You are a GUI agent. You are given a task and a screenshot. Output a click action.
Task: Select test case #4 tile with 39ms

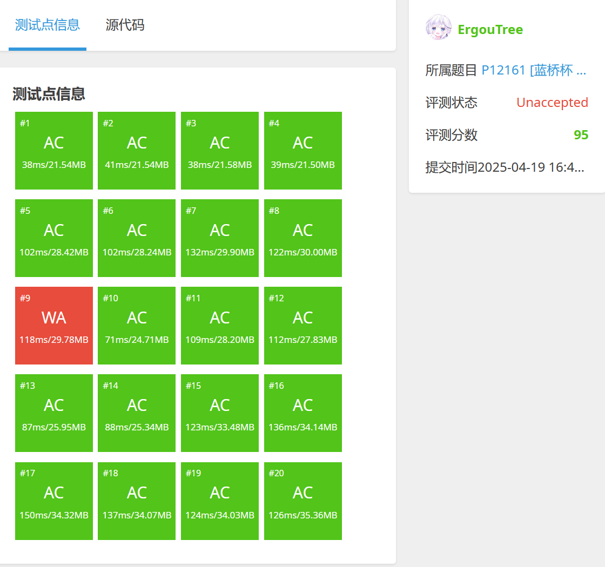click(x=302, y=151)
